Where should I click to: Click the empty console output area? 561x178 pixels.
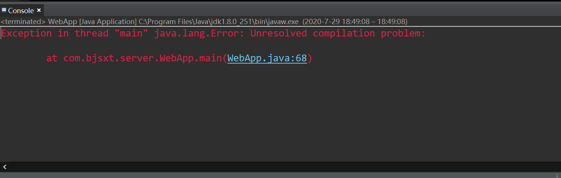[x=280, y=113]
